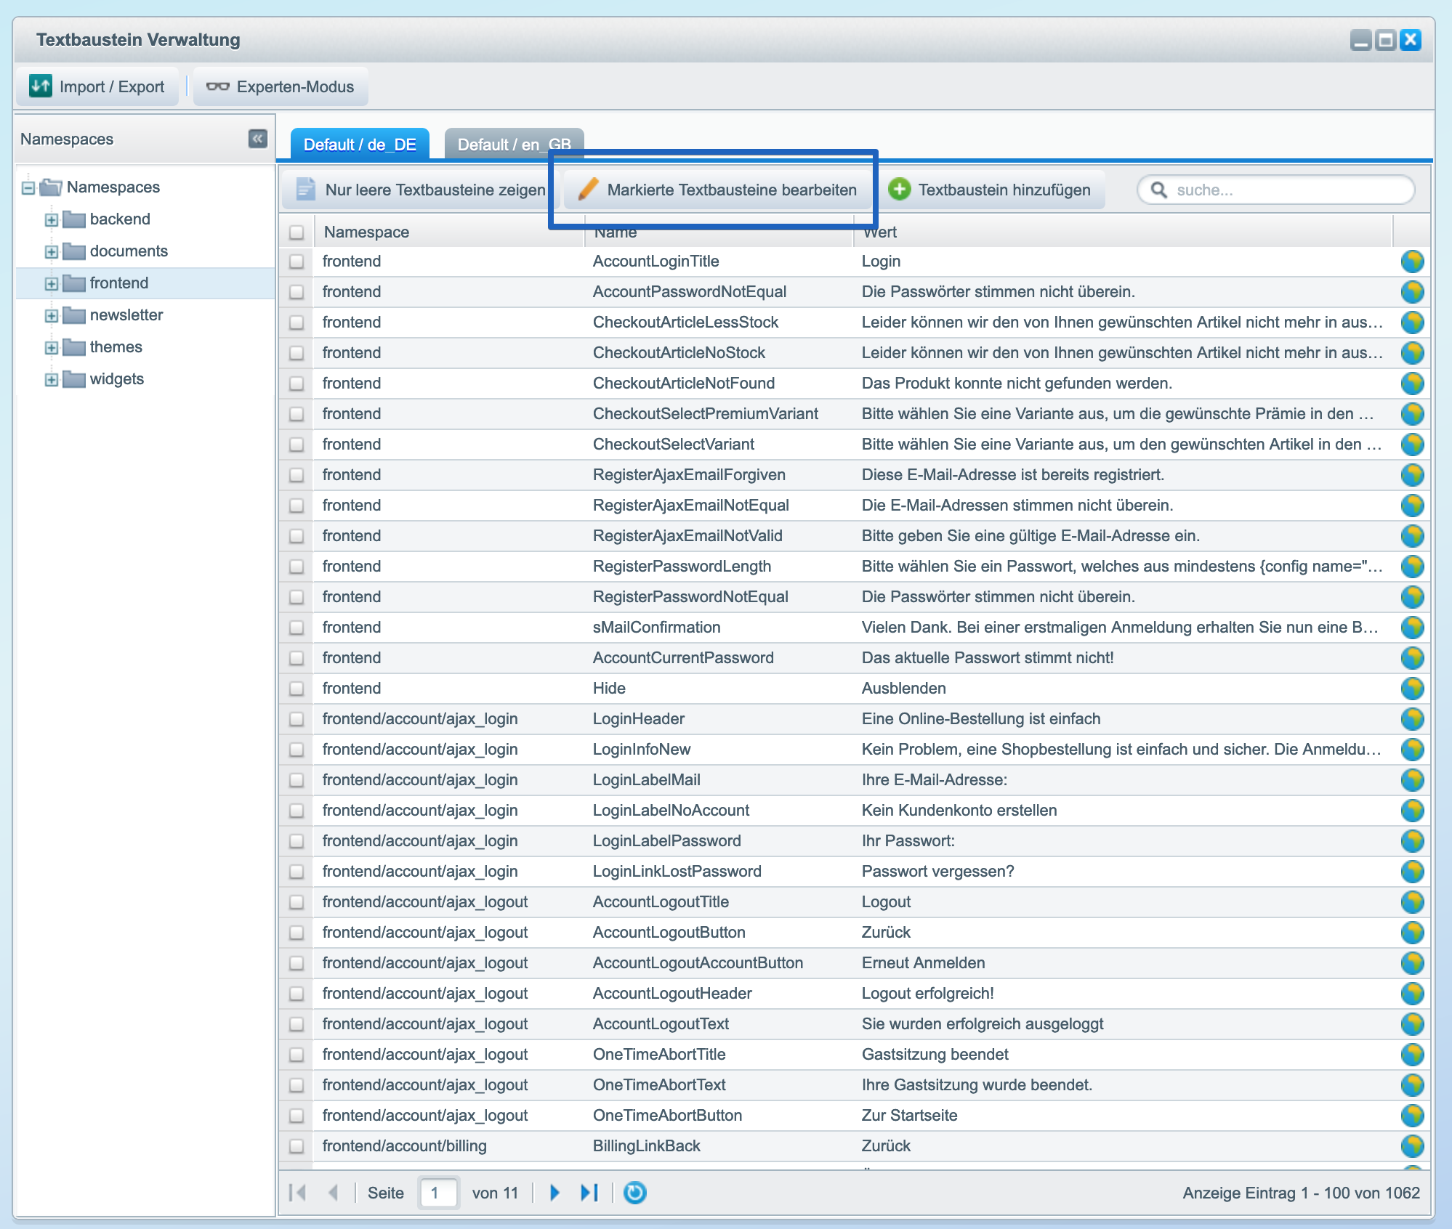
Task: Click globe icon for Hide snippet row
Action: pos(1412,689)
